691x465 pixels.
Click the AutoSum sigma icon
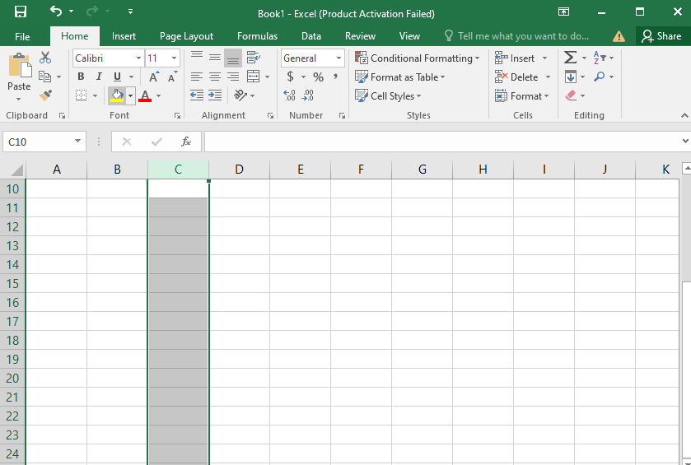(571, 58)
